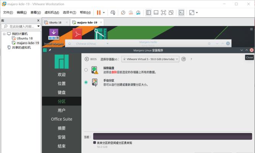Viewport: 255px width, 153px height.
Task: Open the library search dropdown arrow
Action: [x=38, y=26]
